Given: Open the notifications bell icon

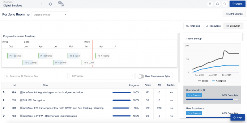Looking at the screenshot, I should point(218,4).
